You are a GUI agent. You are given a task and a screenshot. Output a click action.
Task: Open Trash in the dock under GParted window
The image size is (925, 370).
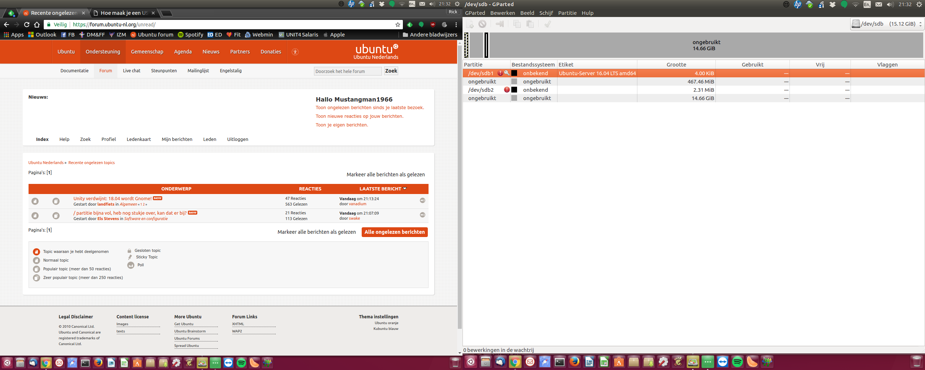click(x=916, y=362)
